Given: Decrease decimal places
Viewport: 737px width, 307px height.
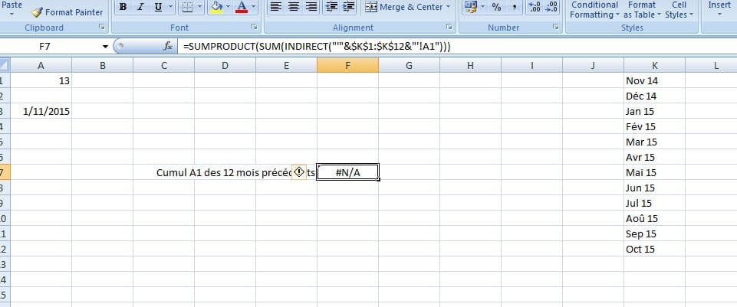Looking at the screenshot, I should point(552,7).
